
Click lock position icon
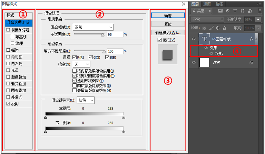tap(218, 28)
